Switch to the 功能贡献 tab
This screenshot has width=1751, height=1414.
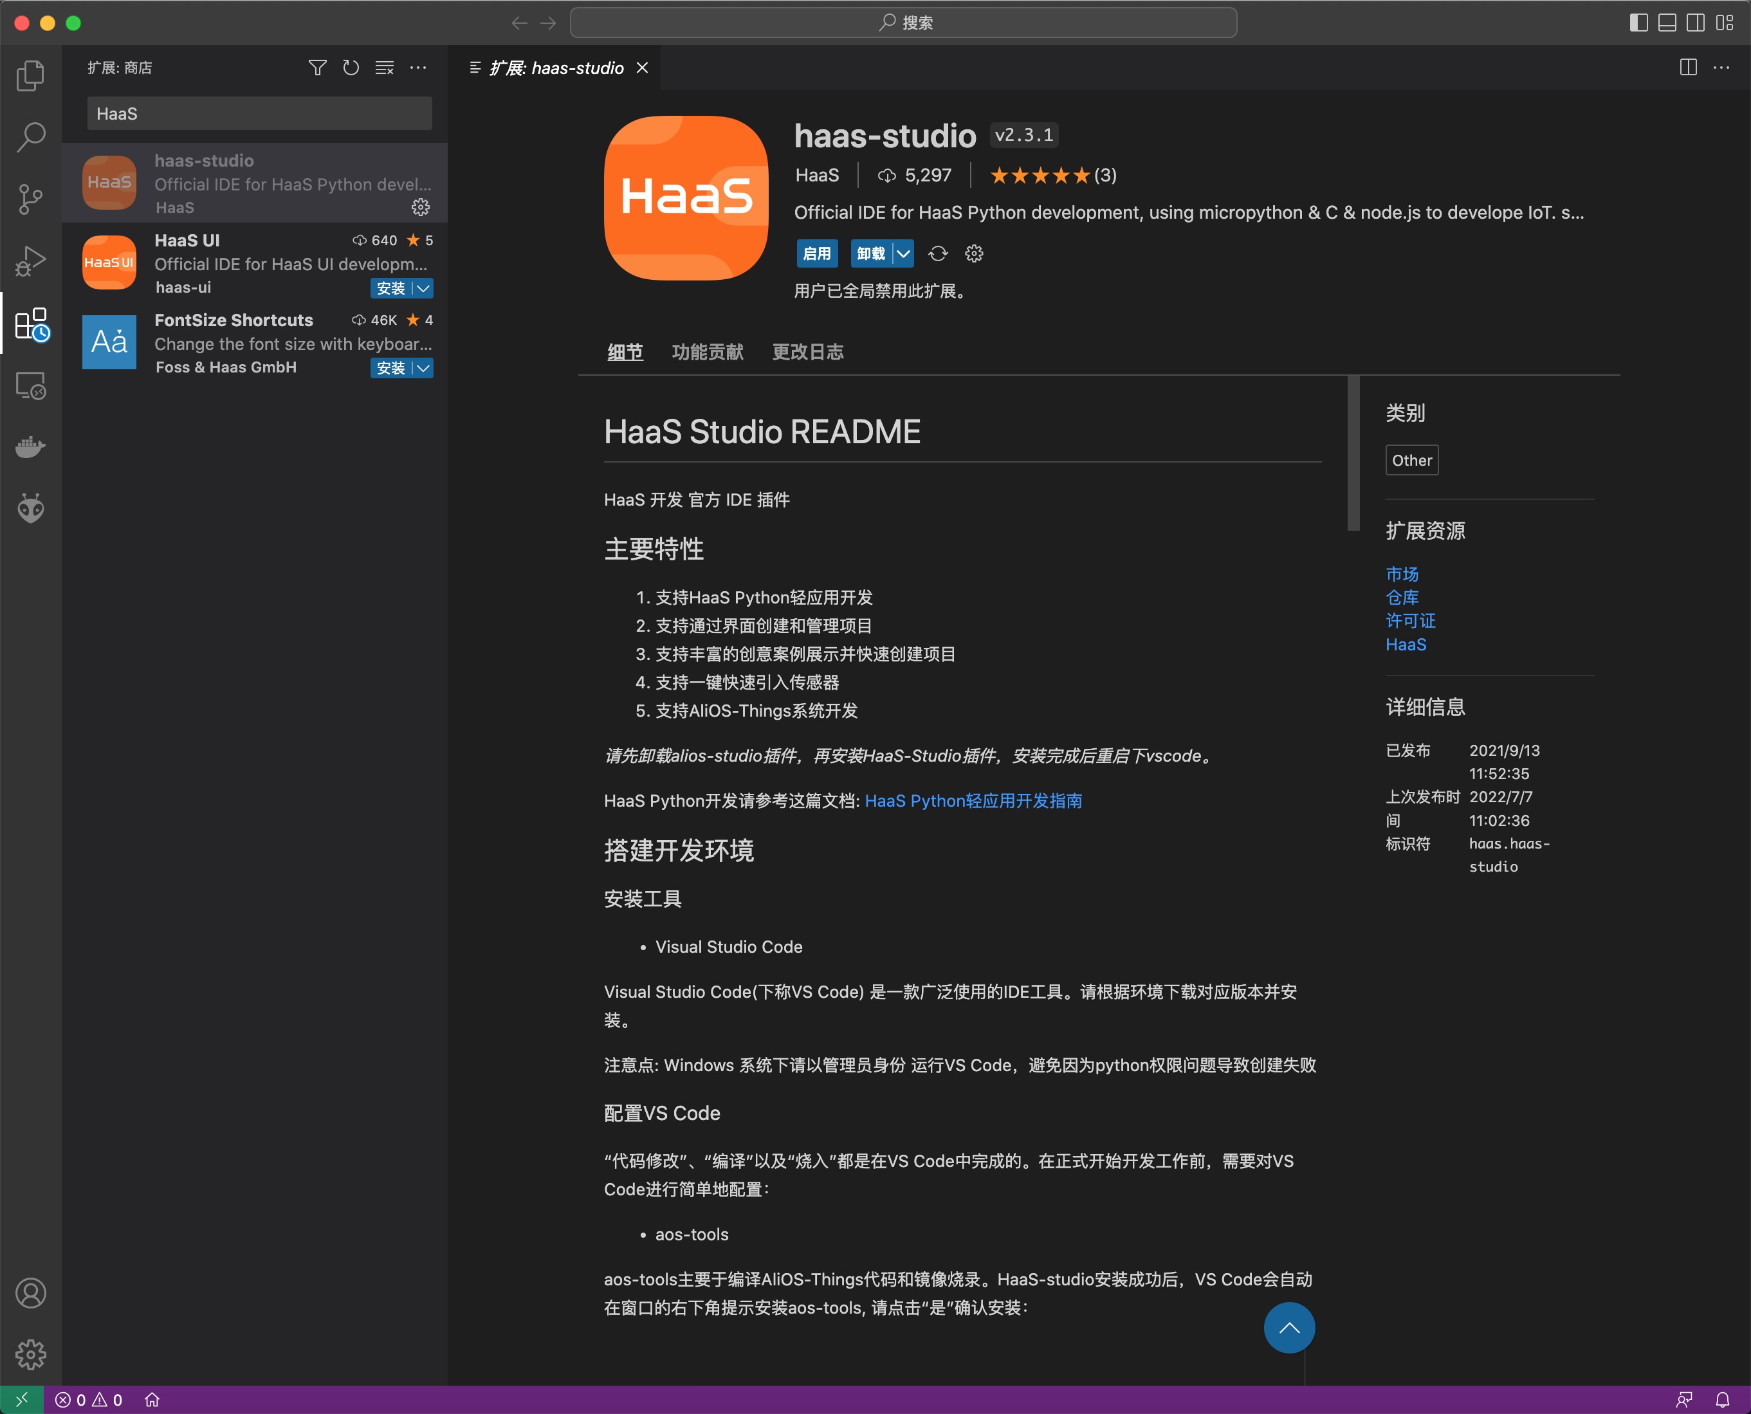click(x=708, y=352)
